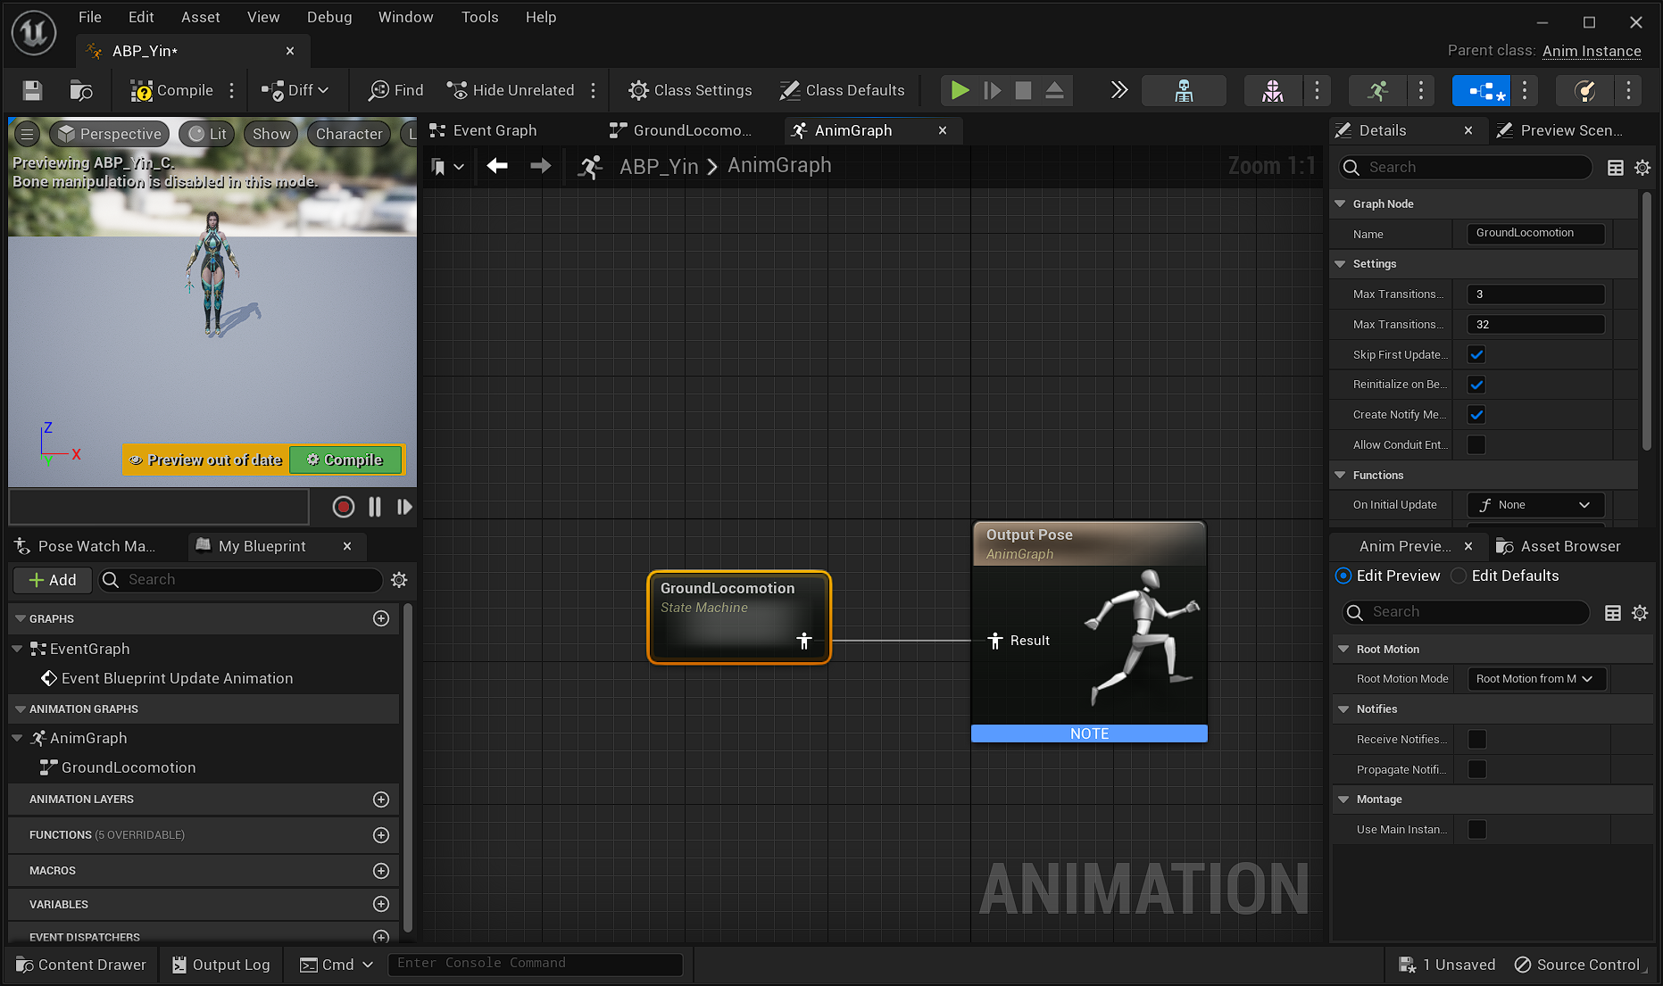The image size is (1663, 986).
Task: Toggle Reinitialize on Become Relevant checkbox
Action: [x=1476, y=385]
